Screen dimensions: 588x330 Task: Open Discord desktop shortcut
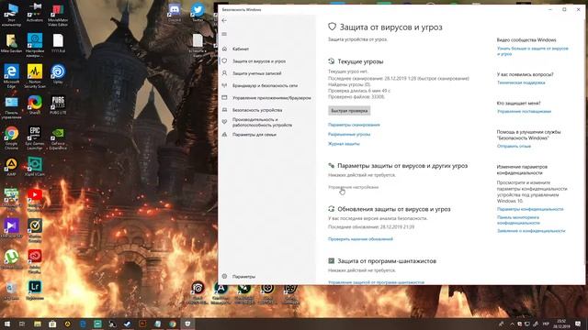tap(175, 12)
